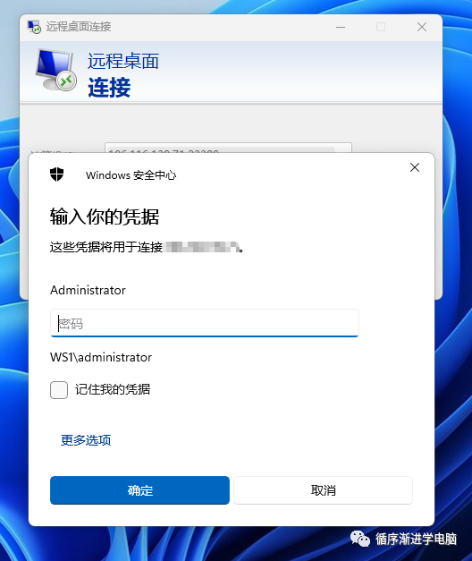
Task: Click the Windows Security shield icon
Action: [x=56, y=174]
